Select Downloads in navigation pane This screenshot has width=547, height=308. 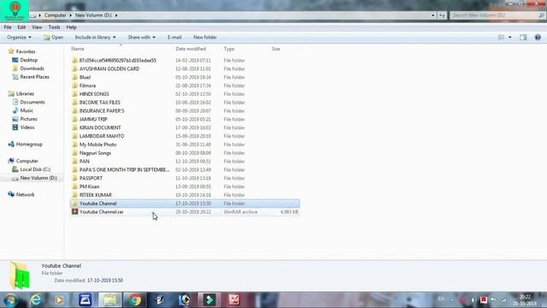click(x=32, y=68)
